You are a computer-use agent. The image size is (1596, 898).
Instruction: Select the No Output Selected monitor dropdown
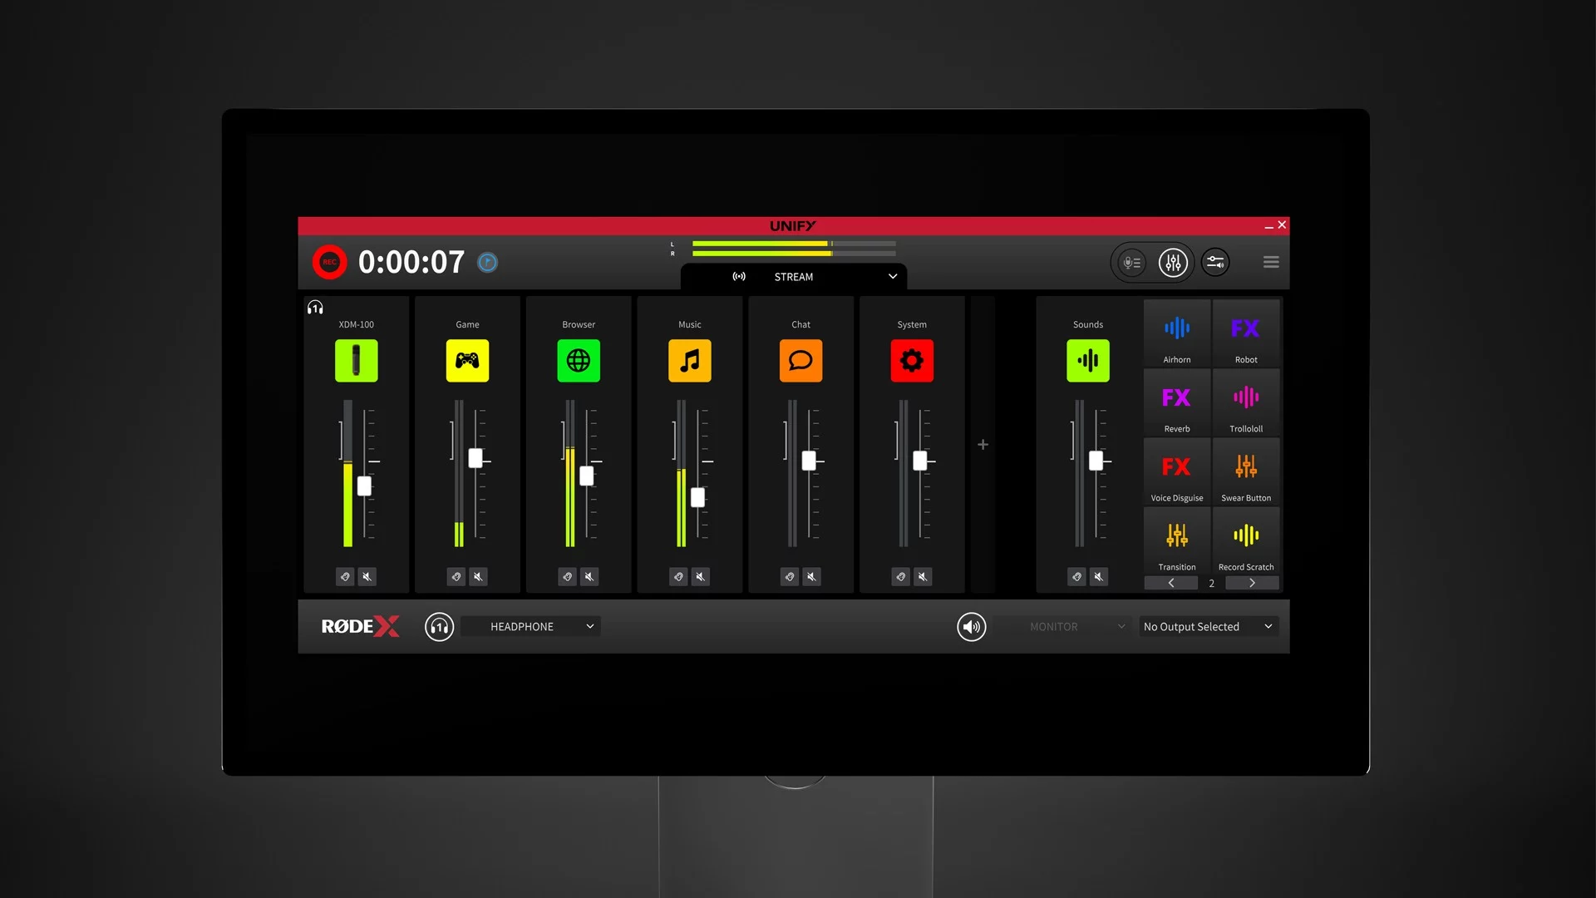[x=1206, y=626]
